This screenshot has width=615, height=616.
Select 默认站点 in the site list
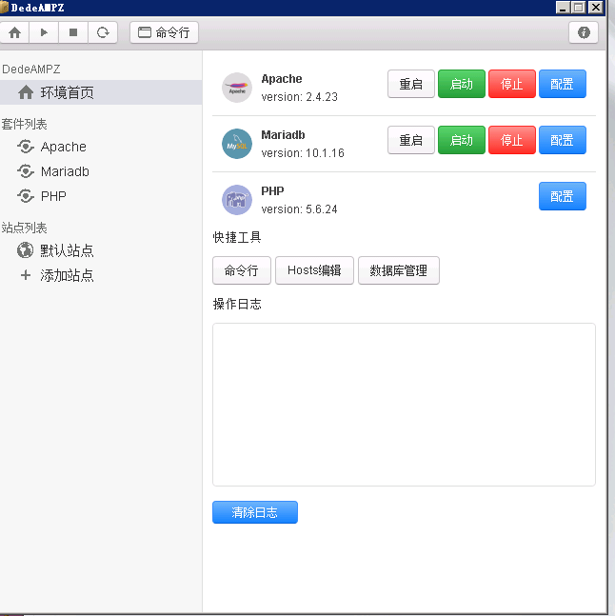pyautogui.click(x=67, y=250)
